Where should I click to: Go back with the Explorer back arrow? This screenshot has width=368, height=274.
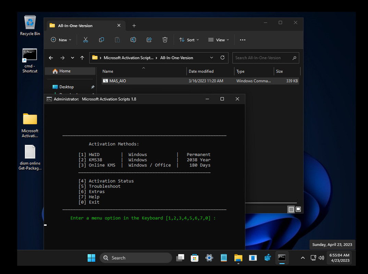point(51,58)
